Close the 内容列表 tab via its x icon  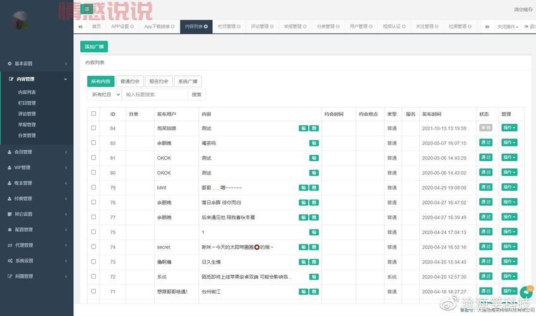tap(206, 27)
